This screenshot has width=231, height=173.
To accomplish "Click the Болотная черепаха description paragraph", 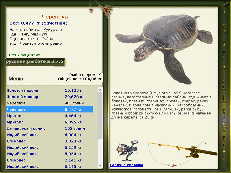I will pos(161,105).
